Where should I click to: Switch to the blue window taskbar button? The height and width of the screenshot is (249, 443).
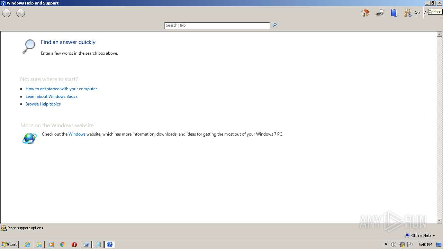[86, 245]
